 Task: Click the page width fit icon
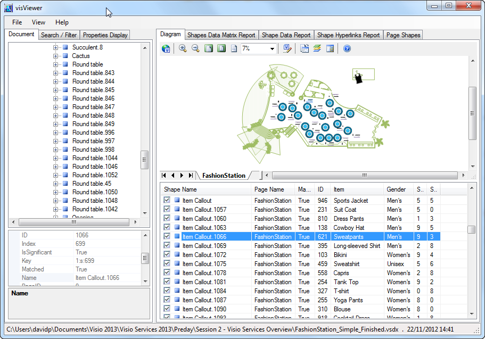pos(220,48)
